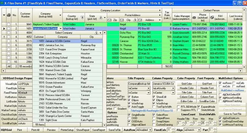The image size is (247, 133).
Task: Click the SaveToFile button
Action: coord(115,130)
